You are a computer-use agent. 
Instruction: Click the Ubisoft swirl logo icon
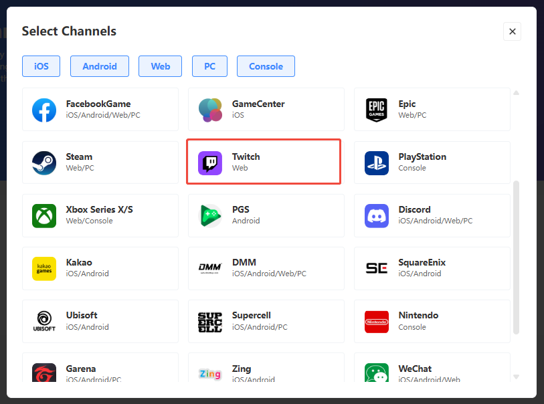click(x=44, y=321)
